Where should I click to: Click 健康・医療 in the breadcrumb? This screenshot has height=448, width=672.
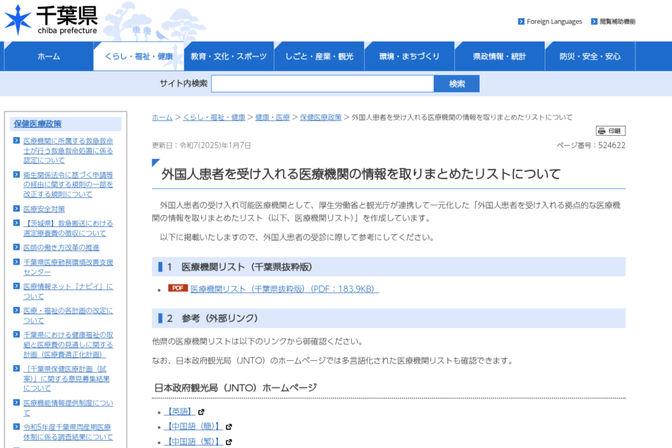(x=272, y=117)
